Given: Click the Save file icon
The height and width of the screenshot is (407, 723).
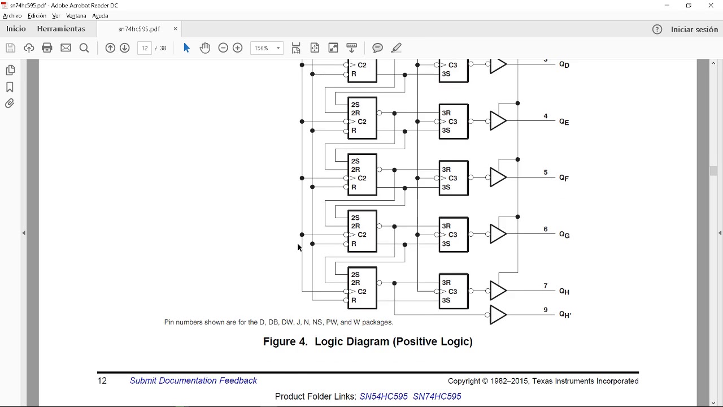Looking at the screenshot, I should pos(10,48).
